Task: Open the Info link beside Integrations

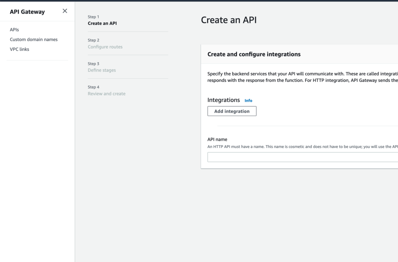Action: point(248,101)
